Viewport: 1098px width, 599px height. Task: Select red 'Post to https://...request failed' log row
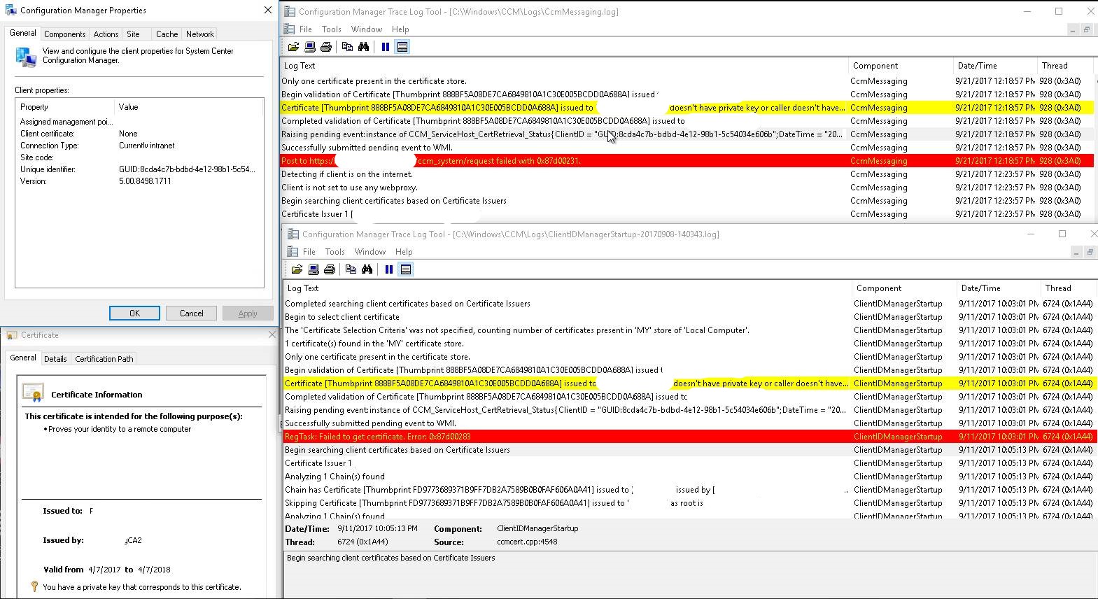[x=687, y=161]
